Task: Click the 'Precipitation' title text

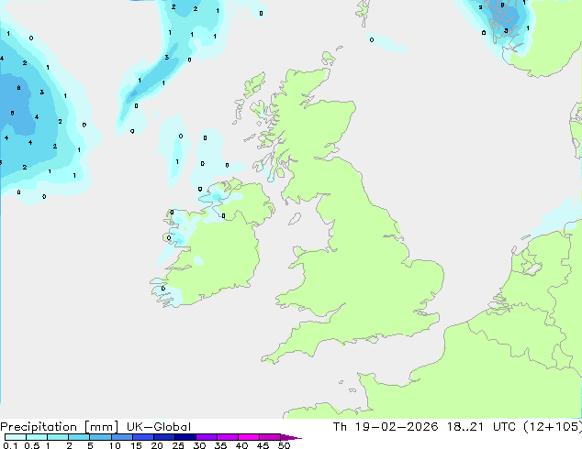Action: pos(39,427)
